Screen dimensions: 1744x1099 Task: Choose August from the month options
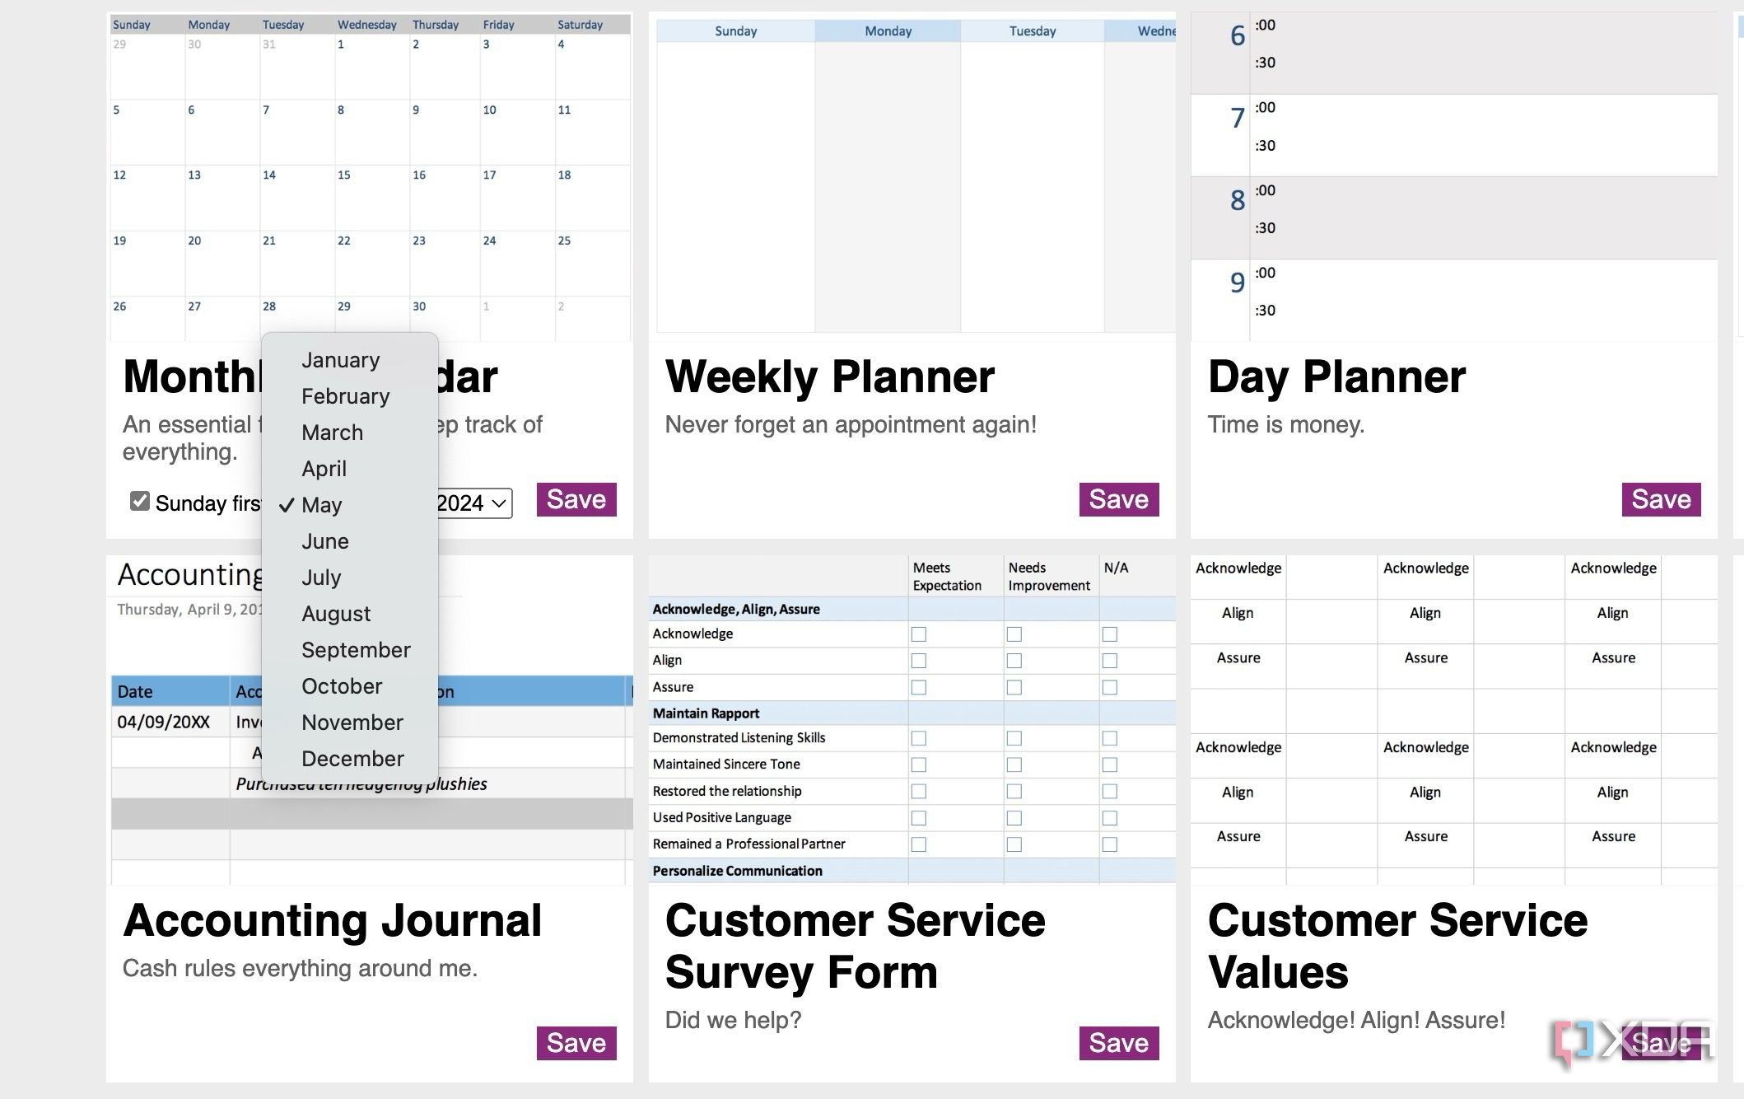point(336,614)
